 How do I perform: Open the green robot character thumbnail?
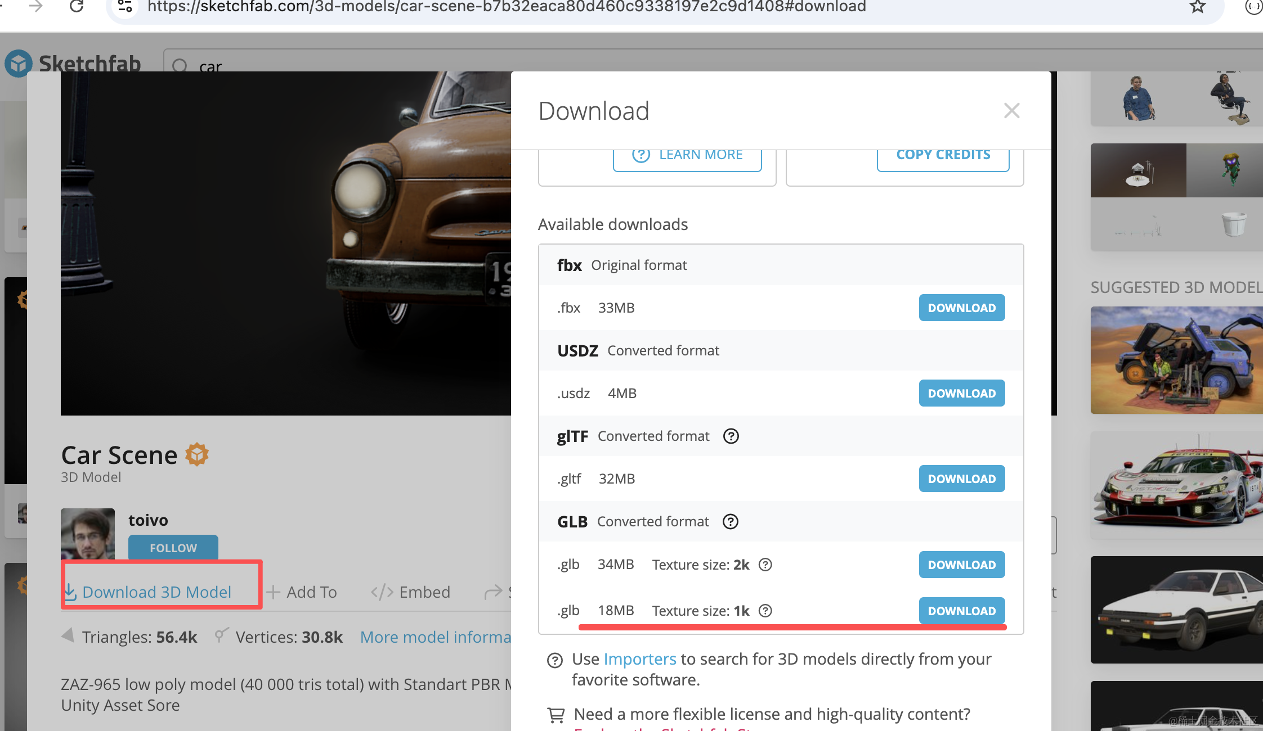(1225, 170)
